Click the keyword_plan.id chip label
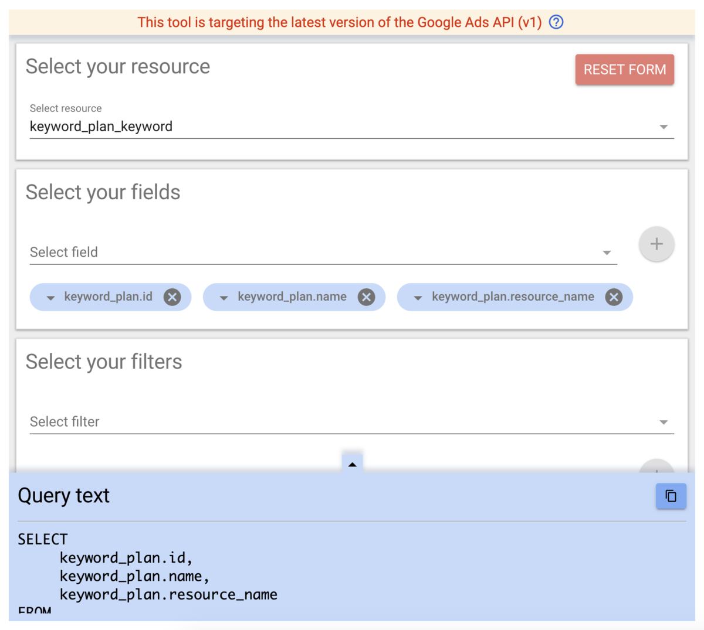This screenshot has height=630, width=704. (109, 297)
